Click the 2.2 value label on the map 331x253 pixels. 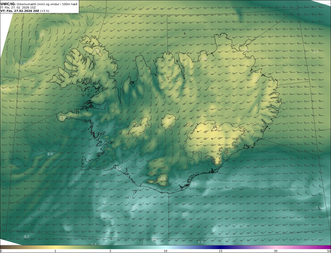(x=42, y=35)
